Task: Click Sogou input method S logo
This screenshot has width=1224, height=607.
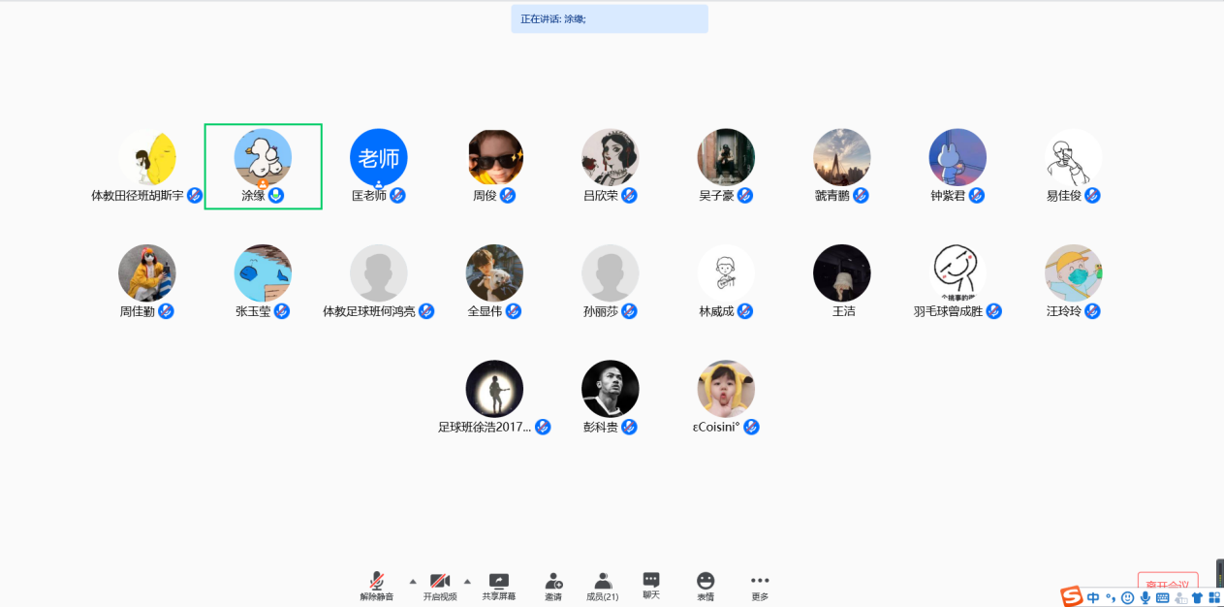Action: pos(1071,597)
